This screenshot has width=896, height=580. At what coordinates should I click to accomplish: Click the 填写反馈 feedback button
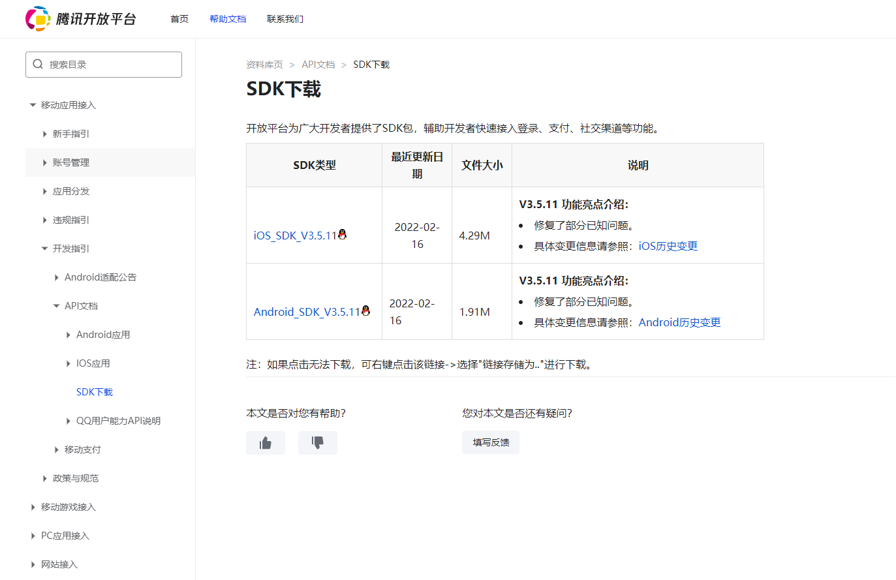[490, 442]
